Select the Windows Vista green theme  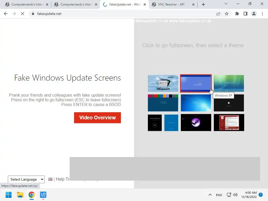[229, 83]
